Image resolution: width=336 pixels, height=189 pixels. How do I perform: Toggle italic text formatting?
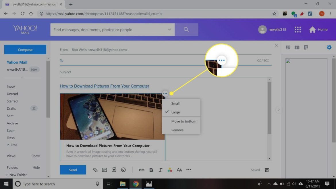[x=161, y=170]
